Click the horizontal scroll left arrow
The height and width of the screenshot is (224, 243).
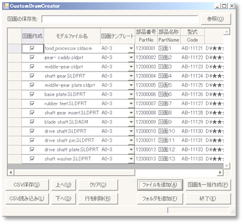11,172
